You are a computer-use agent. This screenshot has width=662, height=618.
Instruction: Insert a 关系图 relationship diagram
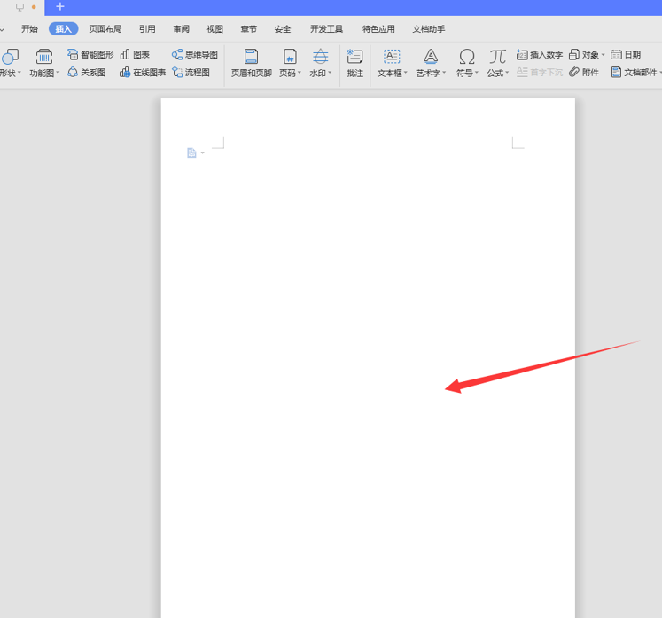point(87,73)
